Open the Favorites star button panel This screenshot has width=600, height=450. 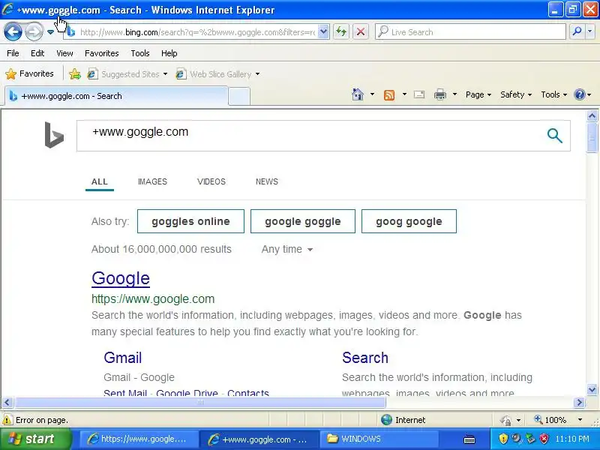pos(29,73)
